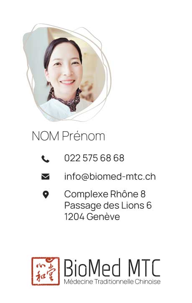The width and height of the screenshot is (192, 303).
Task: Select the Passage des Lions 6 line
Action: tap(108, 205)
